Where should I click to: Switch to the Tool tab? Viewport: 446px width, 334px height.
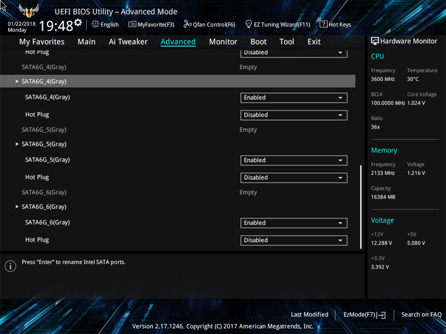287,42
